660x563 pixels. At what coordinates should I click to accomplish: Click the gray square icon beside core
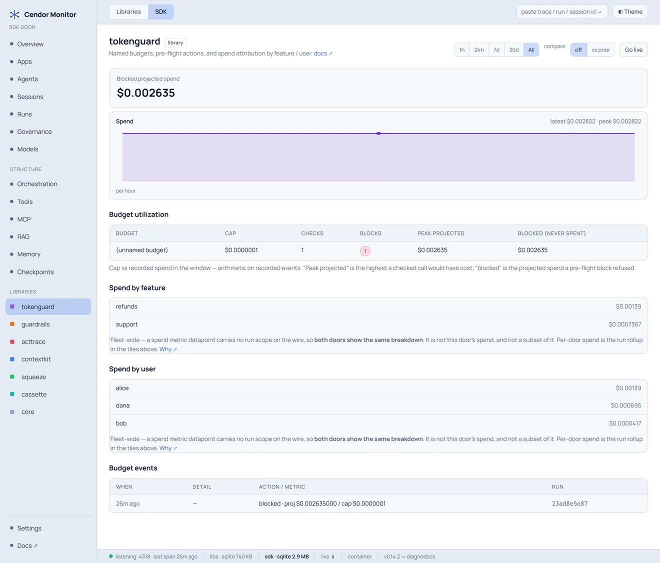coord(12,412)
